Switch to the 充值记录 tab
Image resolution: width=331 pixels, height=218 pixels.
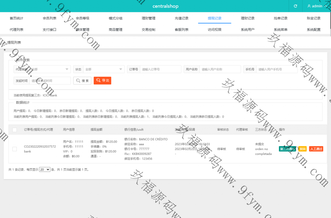(x=181, y=18)
